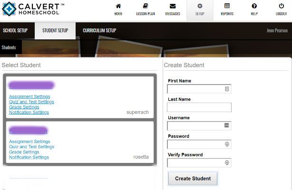This screenshot has height=190, width=292.
Task: Click the key icon in Password field
Action: click(x=227, y=144)
